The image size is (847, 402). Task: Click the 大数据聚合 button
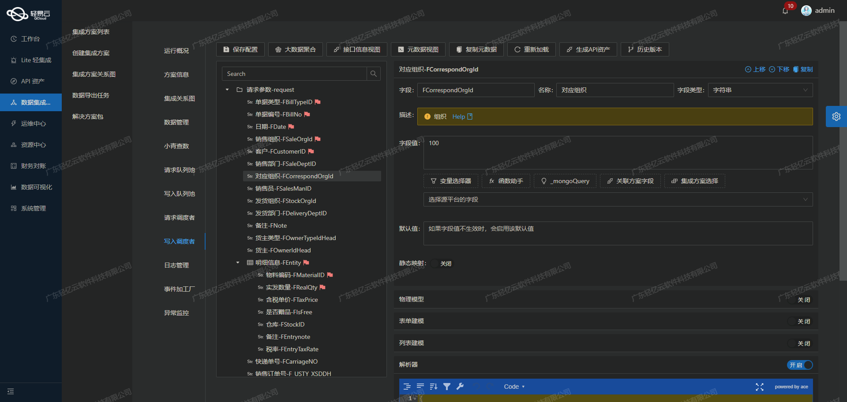click(296, 49)
